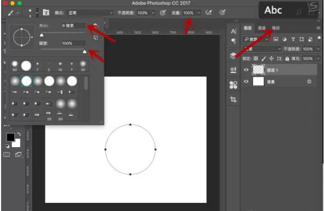Open the brush panel toggle icon
The width and height of the screenshot is (324, 211).
(46, 12)
